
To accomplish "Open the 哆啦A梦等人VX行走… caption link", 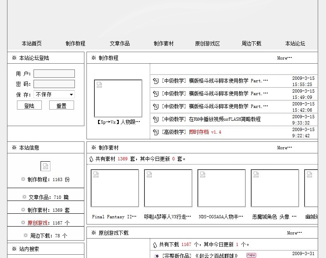I will pyautogui.click(x=168, y=217).
